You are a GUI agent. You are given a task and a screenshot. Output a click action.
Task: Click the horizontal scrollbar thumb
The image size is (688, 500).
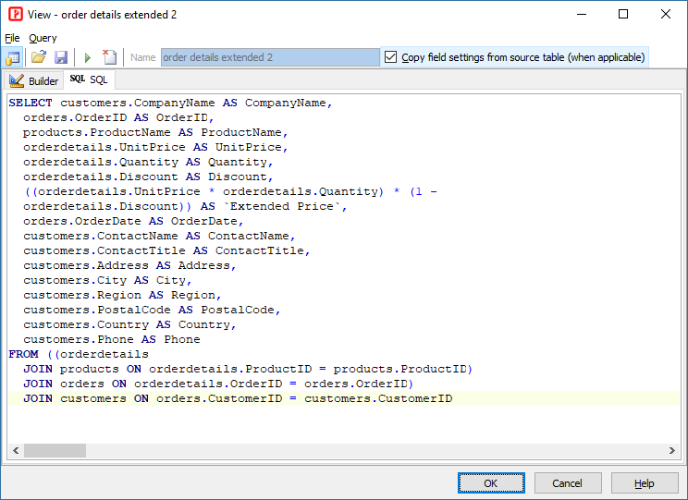coord(55,450)
